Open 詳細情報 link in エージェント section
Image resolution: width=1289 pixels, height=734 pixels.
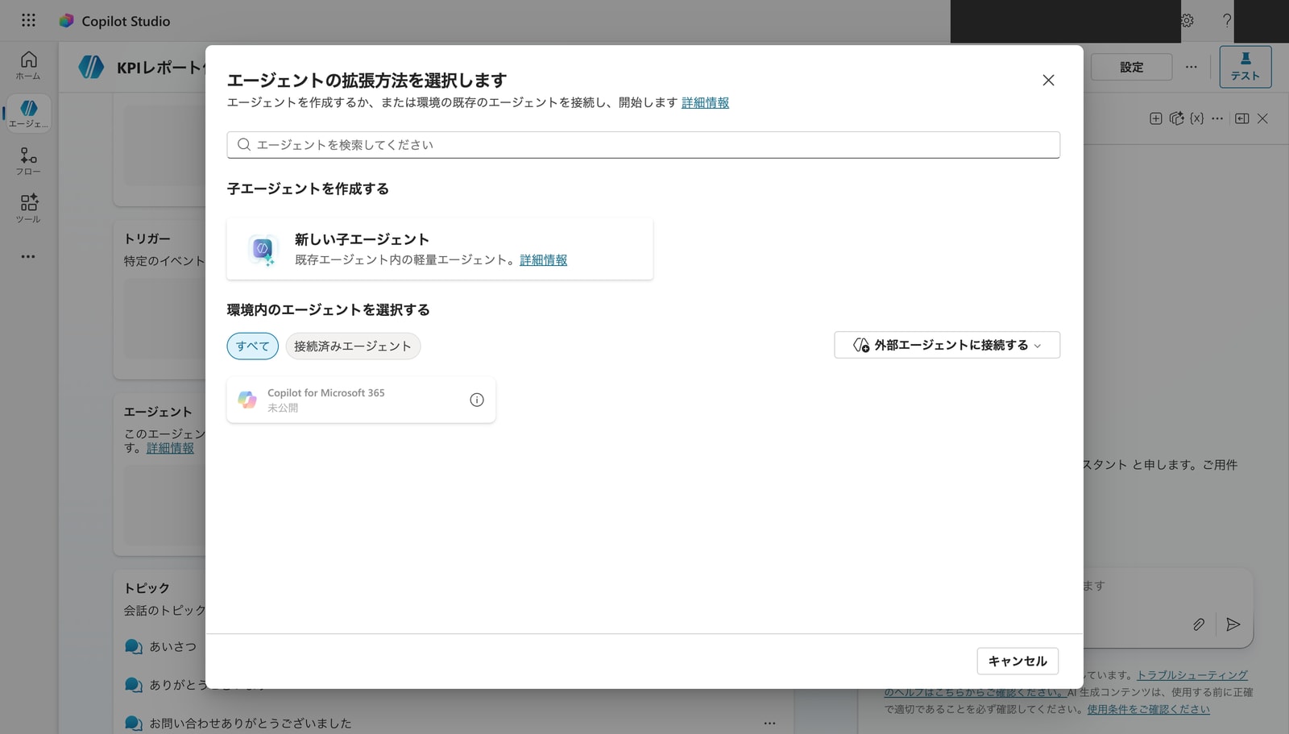170,448
